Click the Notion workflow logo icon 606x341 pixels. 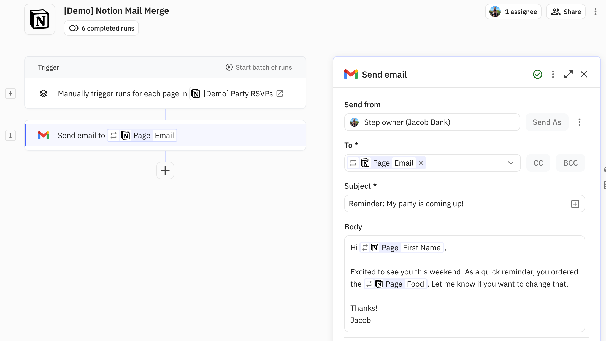pyautogui.click(x=40, y=19)
